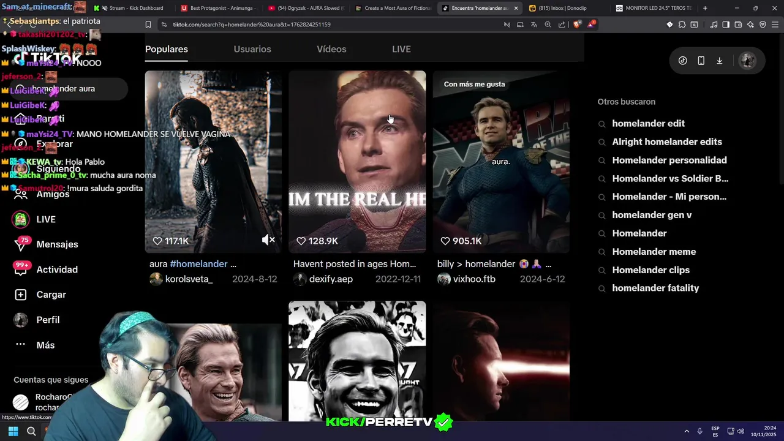The height and width of the screenshot is (441, 784).
Task: Click the download desktop app arrow icon
Action: click(x=720, y=61)
